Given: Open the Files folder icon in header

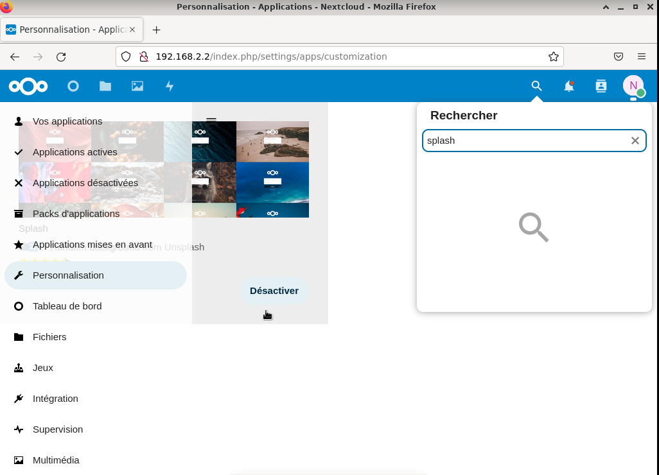Looking at the screenshot, I should 105,86.
